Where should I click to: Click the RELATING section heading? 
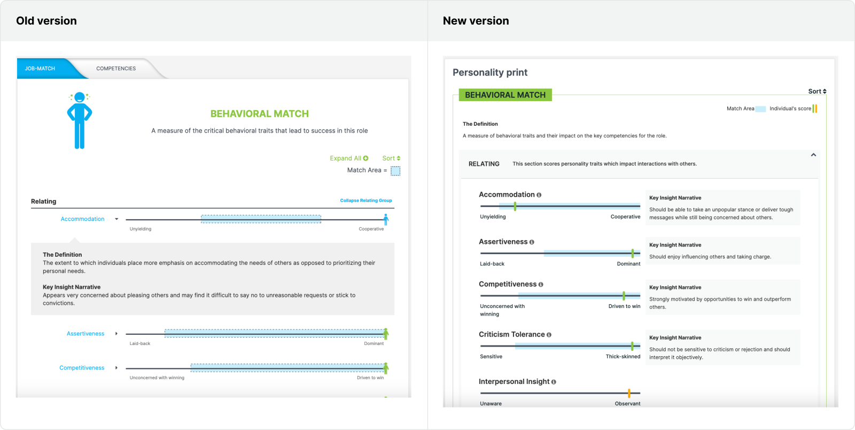484,164
